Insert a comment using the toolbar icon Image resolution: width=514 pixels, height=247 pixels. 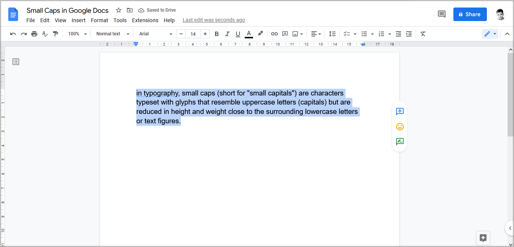[x=285, y=34]
